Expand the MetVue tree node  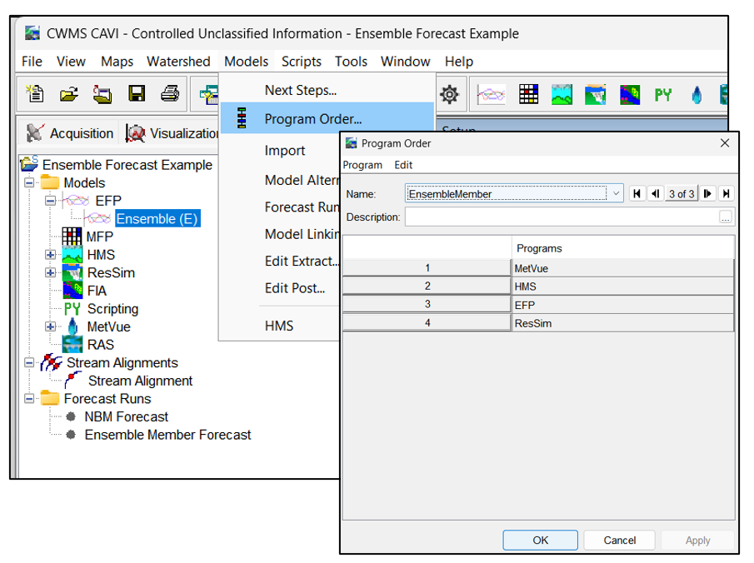pyautogui.click(x=50, y=327)
